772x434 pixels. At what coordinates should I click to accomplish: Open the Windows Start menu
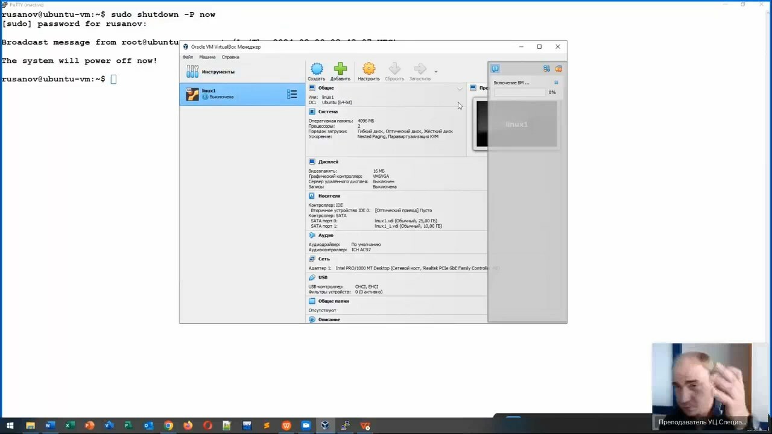10,426
